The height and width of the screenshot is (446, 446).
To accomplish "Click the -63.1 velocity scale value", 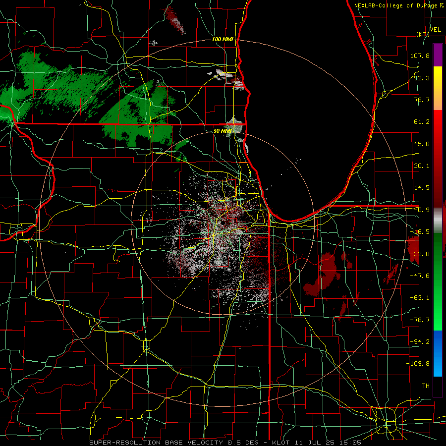I will tap(420, 298).
